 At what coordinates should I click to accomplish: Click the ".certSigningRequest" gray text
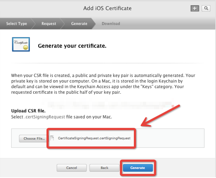(x=45, y=117)
